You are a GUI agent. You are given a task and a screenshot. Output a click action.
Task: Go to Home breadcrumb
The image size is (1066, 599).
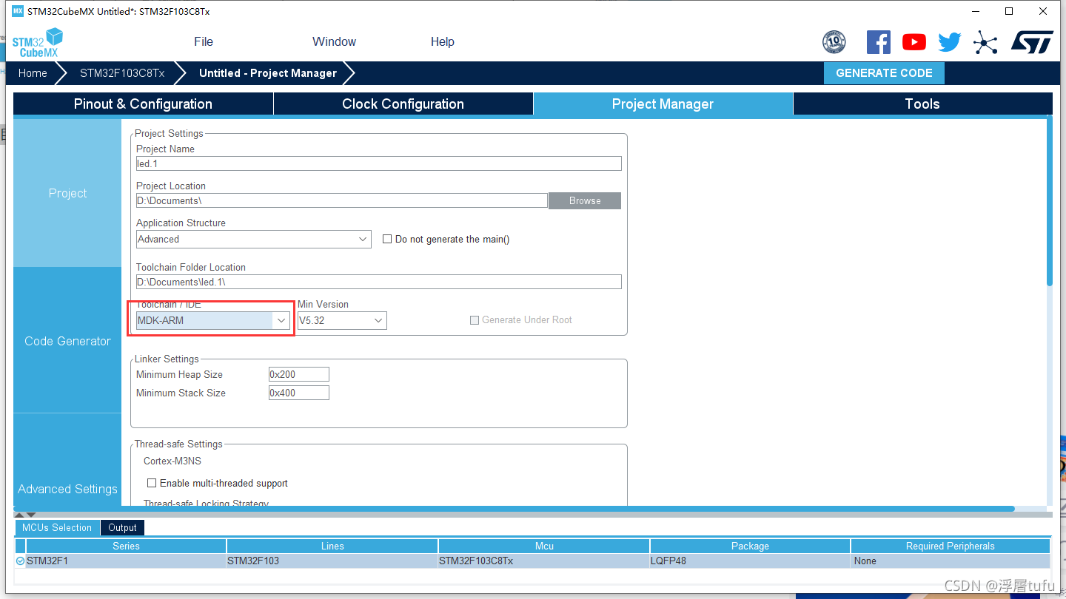(33, 73)
